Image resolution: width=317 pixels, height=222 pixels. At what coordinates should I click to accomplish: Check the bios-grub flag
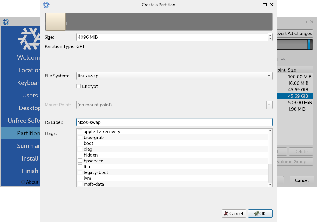click(x=80, y=137)
